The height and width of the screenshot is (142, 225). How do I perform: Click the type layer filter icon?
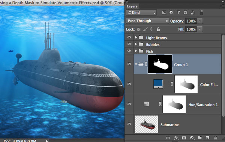(x=178, y=12)
